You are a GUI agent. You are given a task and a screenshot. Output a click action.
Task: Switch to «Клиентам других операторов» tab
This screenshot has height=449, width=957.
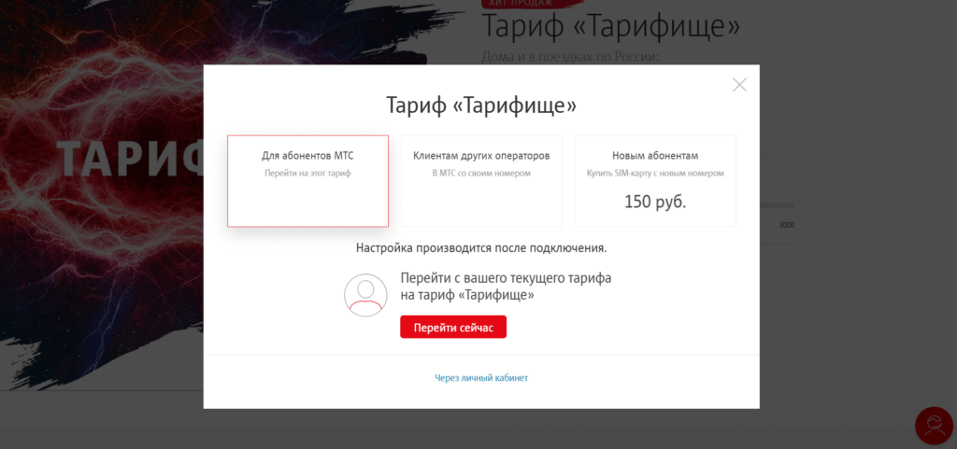pos(481,180)
